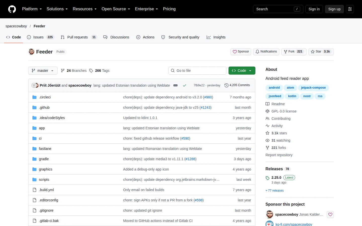Open the command palette icon beside Sign up
The height and width of the screenshot is (226, 362).
[350, 9]
